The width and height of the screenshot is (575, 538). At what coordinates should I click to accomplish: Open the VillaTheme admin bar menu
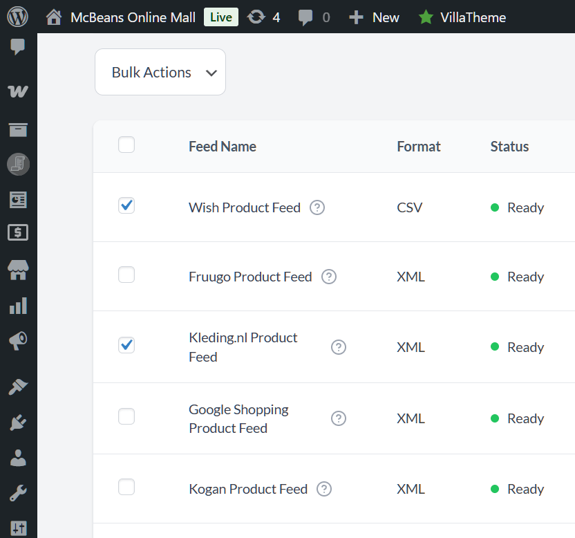[462, 17]
